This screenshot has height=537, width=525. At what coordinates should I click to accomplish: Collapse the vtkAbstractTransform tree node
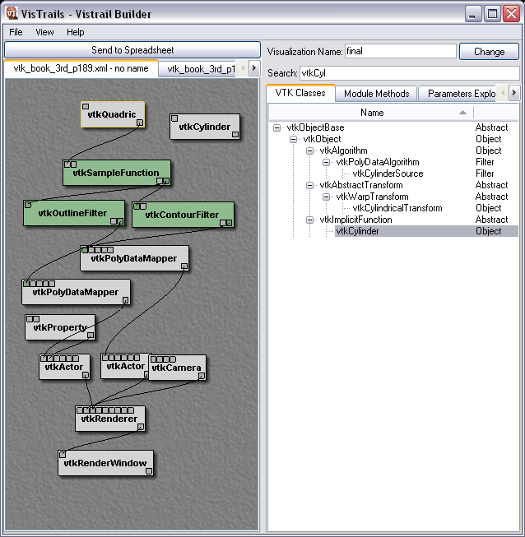309,185
